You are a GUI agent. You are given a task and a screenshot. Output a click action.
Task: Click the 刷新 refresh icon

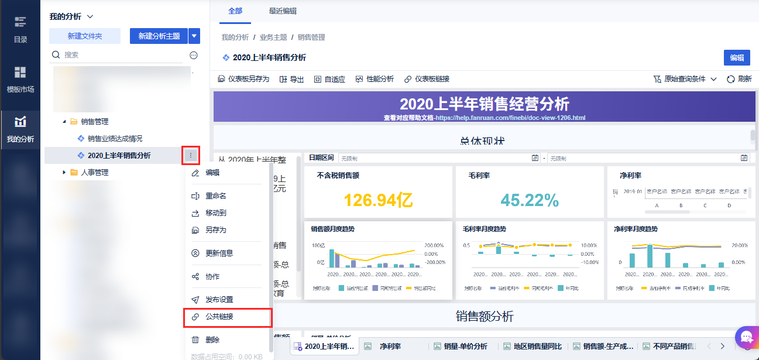[730, 79]
